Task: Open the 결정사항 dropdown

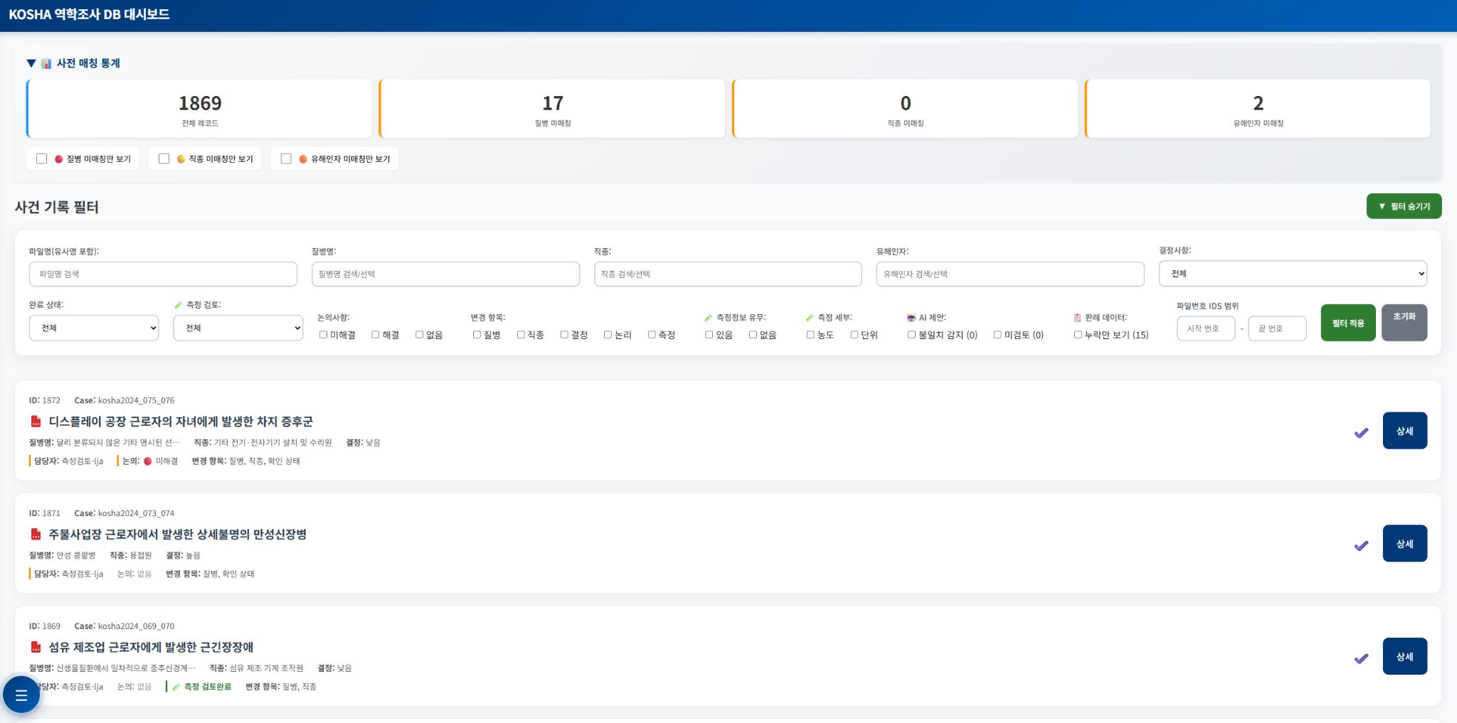Action: tap(1293, 274)
